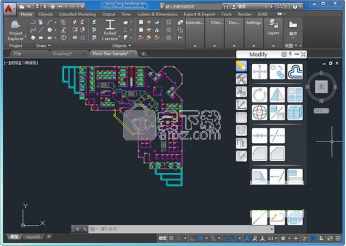Open Modify palette settings gear
This screenshot has width=346, height=246.
click(x=284, y=54)
